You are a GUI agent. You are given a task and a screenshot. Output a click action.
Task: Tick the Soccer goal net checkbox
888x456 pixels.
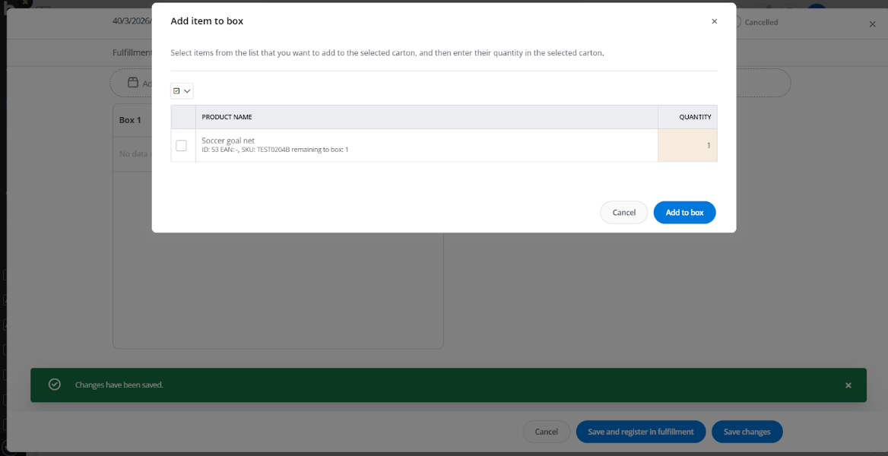(181, 145)
